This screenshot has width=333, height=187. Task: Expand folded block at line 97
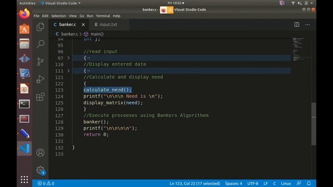click(68, 58)
